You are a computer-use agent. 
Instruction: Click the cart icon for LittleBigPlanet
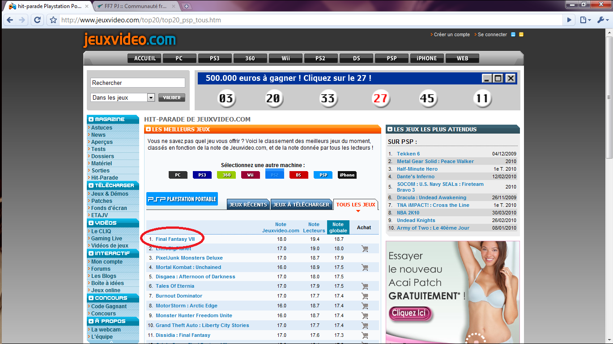(365, 249)
